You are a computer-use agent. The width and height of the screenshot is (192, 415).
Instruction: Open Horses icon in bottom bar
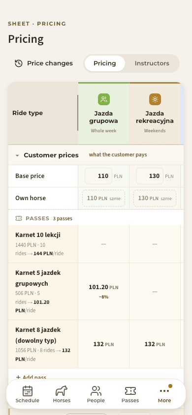pyautogui.click(x=62, y=390)
